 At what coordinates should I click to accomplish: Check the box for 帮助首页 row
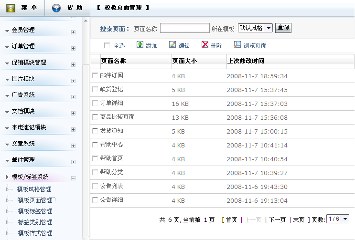(95, 158)
